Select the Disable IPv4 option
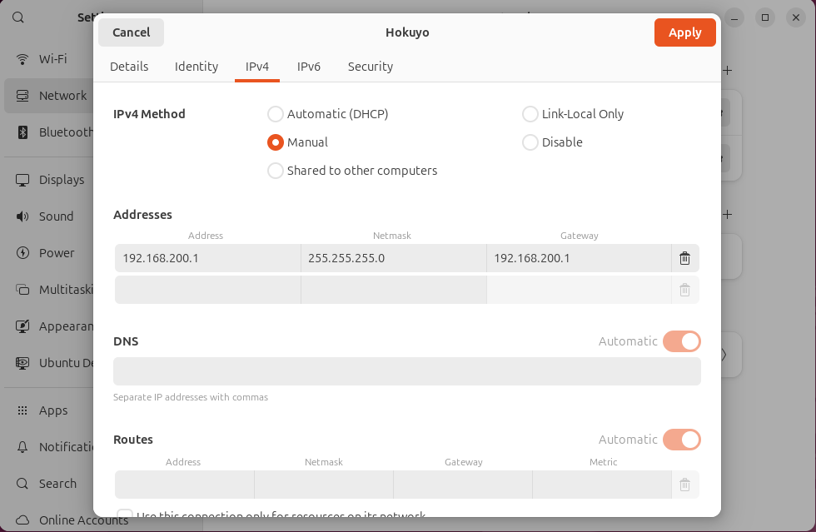The width and height of the screenshot is (816, 532). (x=530, y=142)
